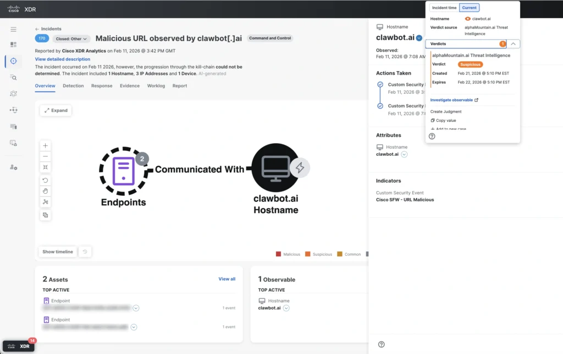The height and width of the screenshot is (354, 563).
Task: Click the lightning bolt badge on clawbot.ai node
Action: tap(300, 168)
